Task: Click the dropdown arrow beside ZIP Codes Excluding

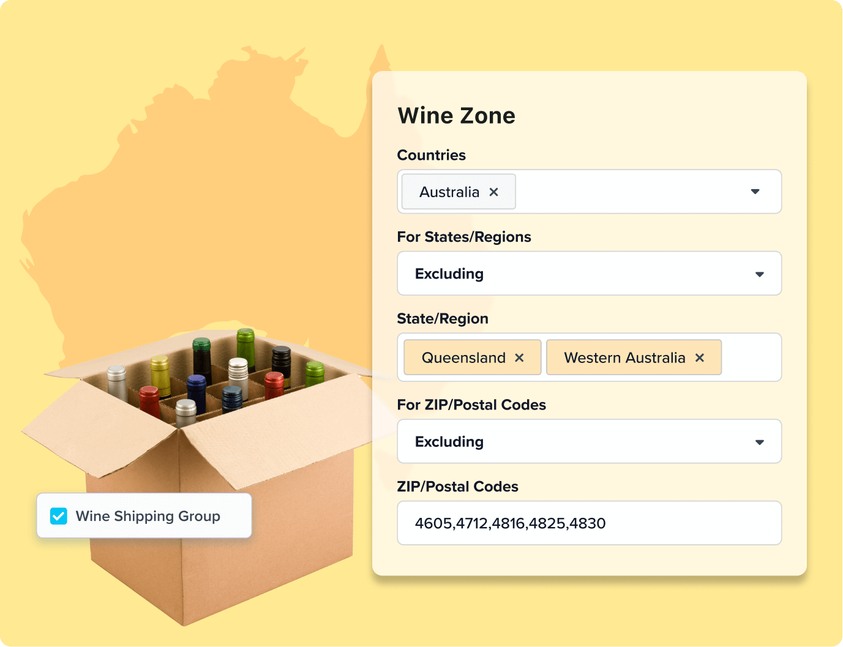Action: click(759, 441)
